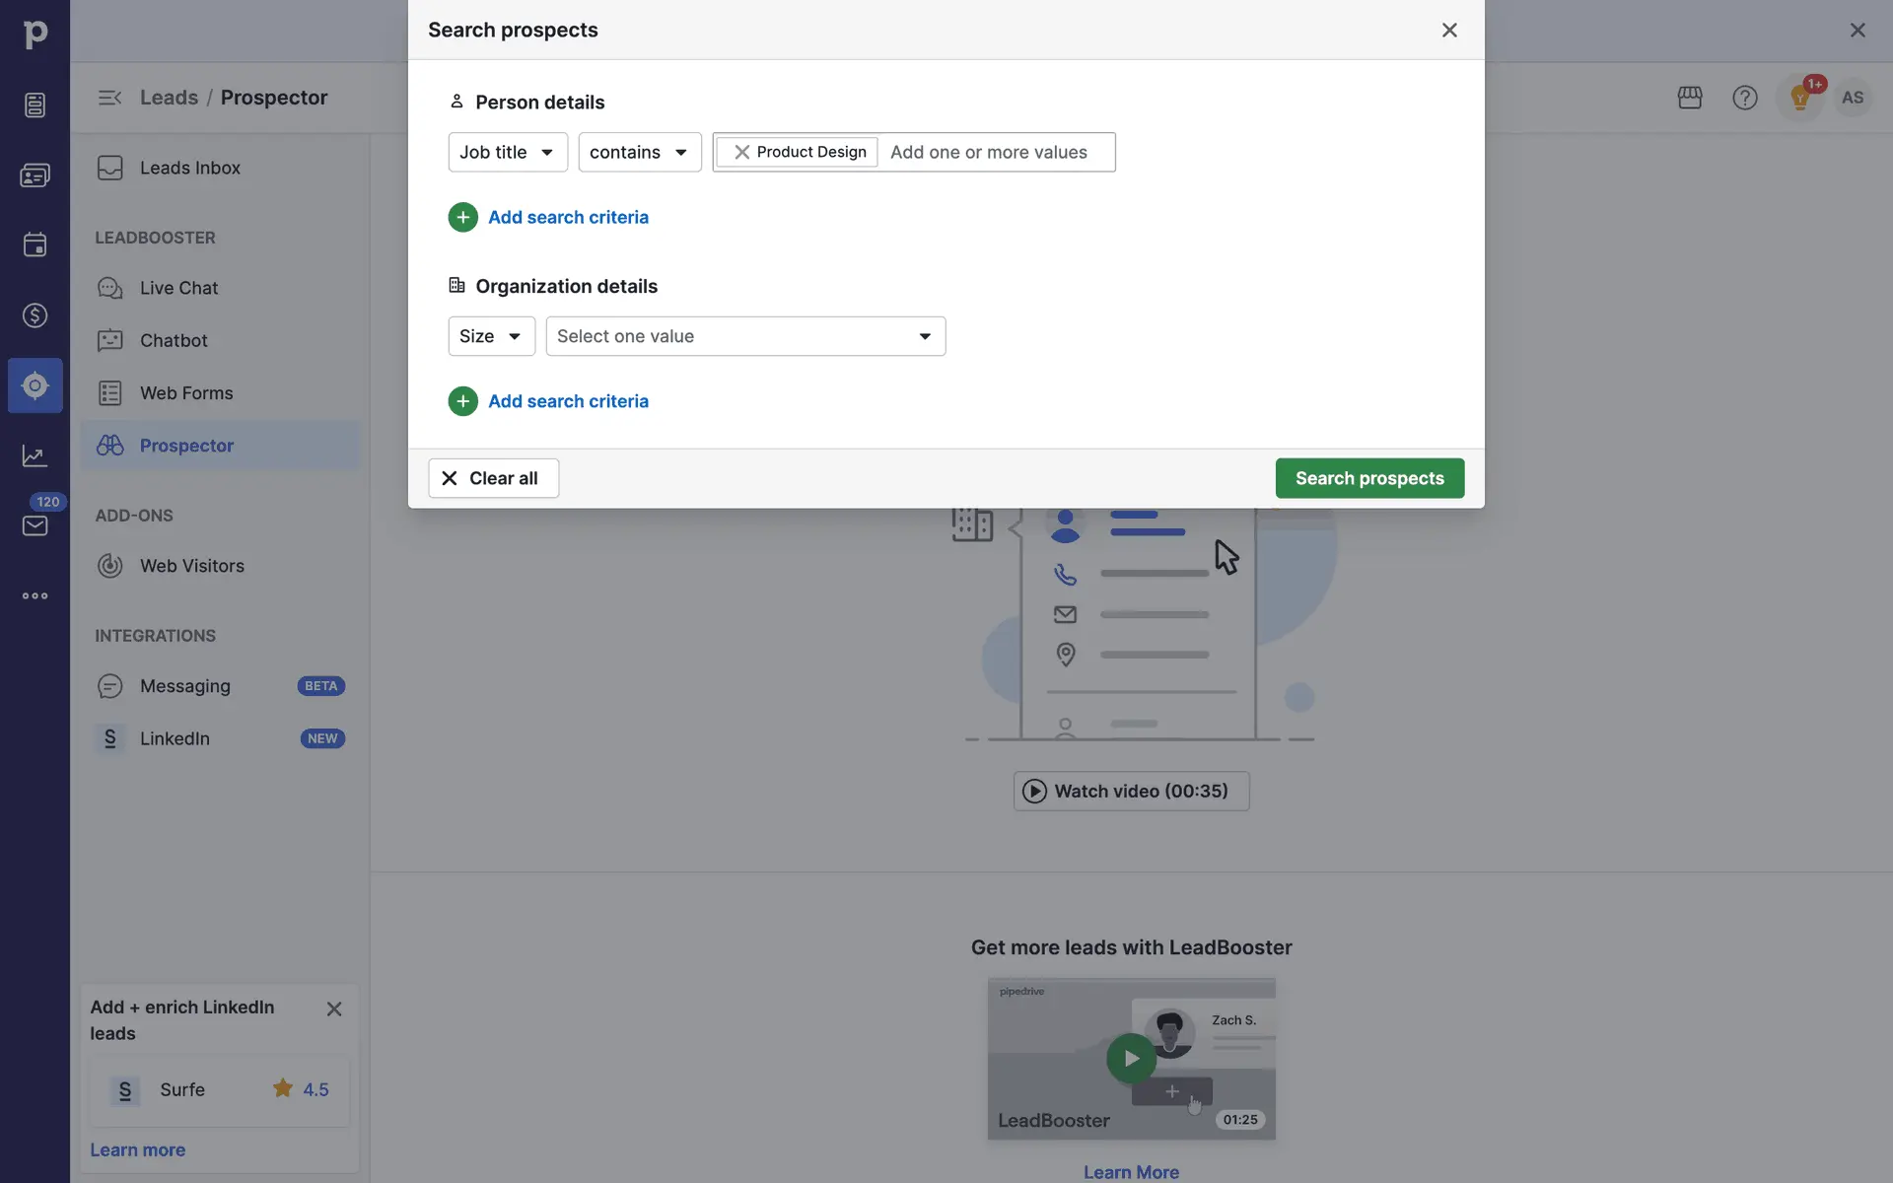Expand the Size field dropdown
Viewport: 1893px width, 1183px height.
(x=491, y=336)
